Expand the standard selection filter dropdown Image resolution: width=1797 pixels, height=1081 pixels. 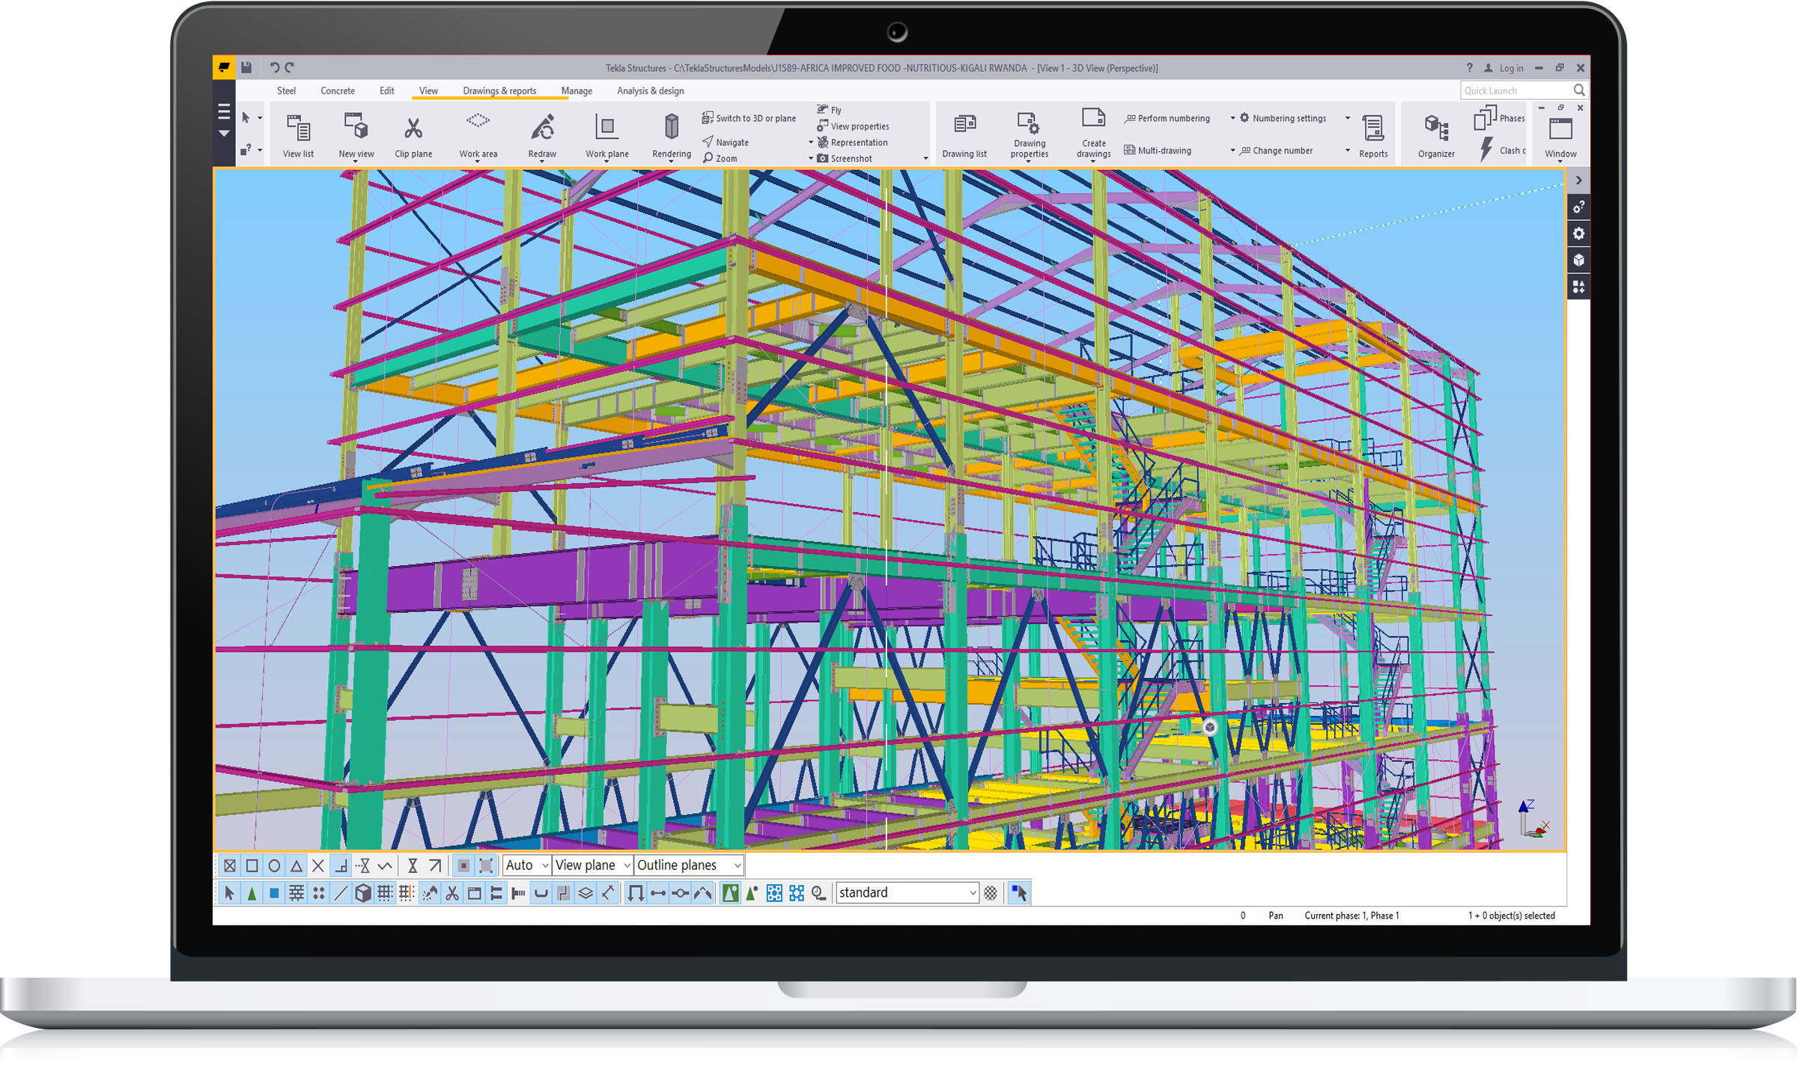[972, 893]
